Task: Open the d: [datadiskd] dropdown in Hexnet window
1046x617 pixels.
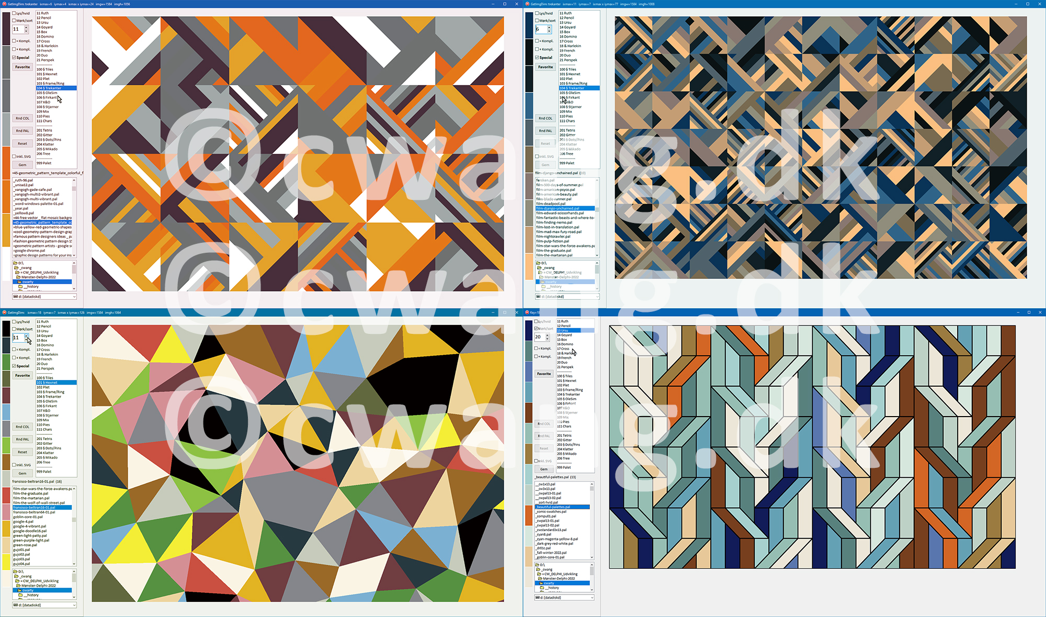Action: click(x=74, y=605)
